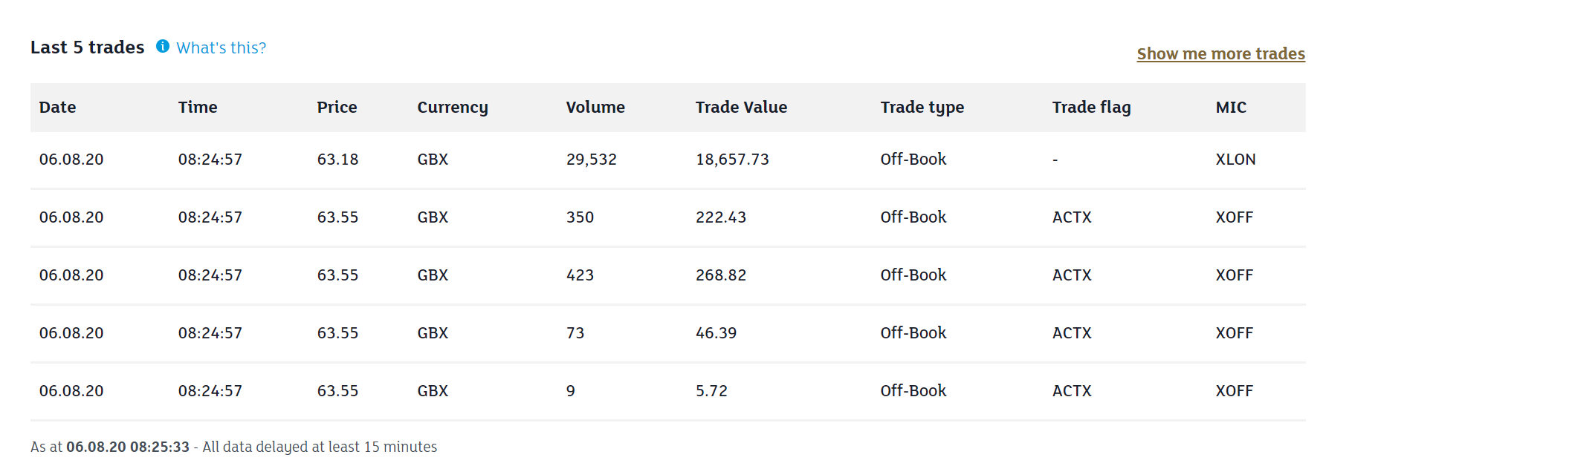The image size is (1572, 466).
Task: Select the 222.43 trade value cell
Action: pos(721,217)
